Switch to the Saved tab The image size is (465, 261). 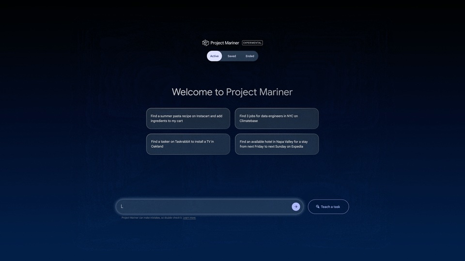point(232,56)
